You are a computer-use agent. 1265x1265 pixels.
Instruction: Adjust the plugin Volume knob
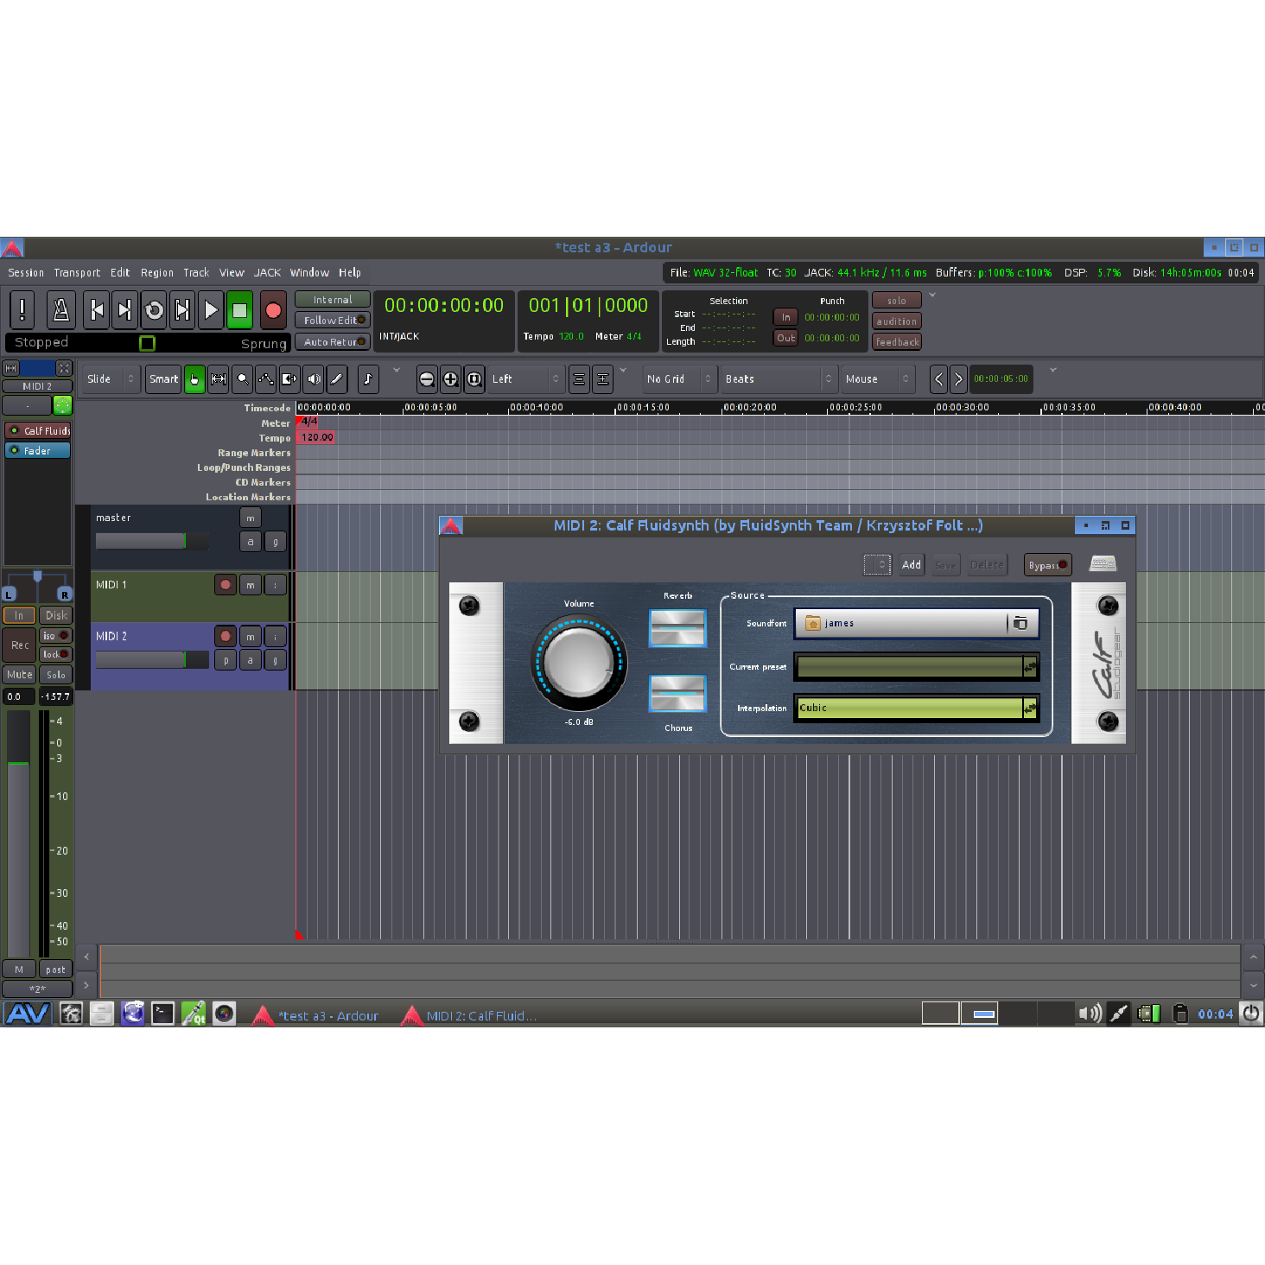579,663
